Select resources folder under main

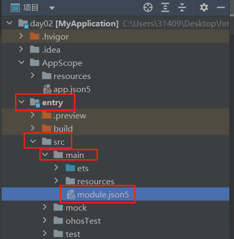point(95,182)
